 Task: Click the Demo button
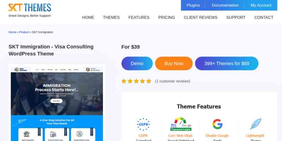pyautogui.click(x=137, y=63)
